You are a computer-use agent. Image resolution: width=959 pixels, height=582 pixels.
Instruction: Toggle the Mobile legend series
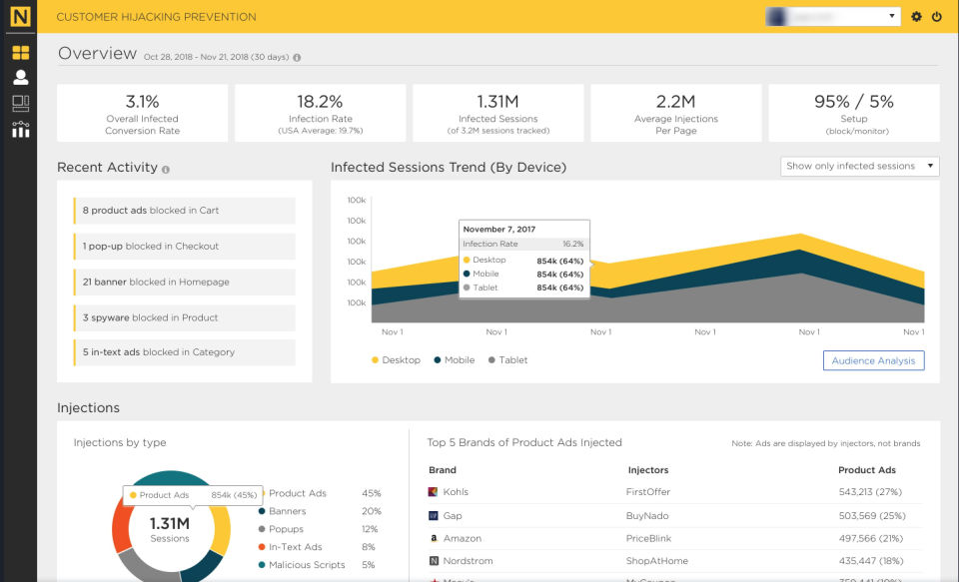[x=455, y=360]
